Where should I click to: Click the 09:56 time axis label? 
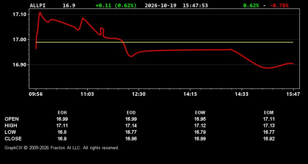[x=36, y=94]
